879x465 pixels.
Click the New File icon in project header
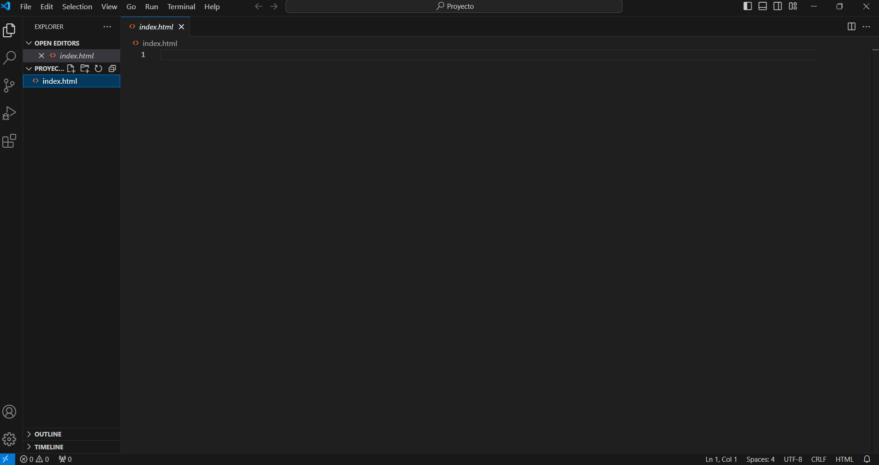71,69
